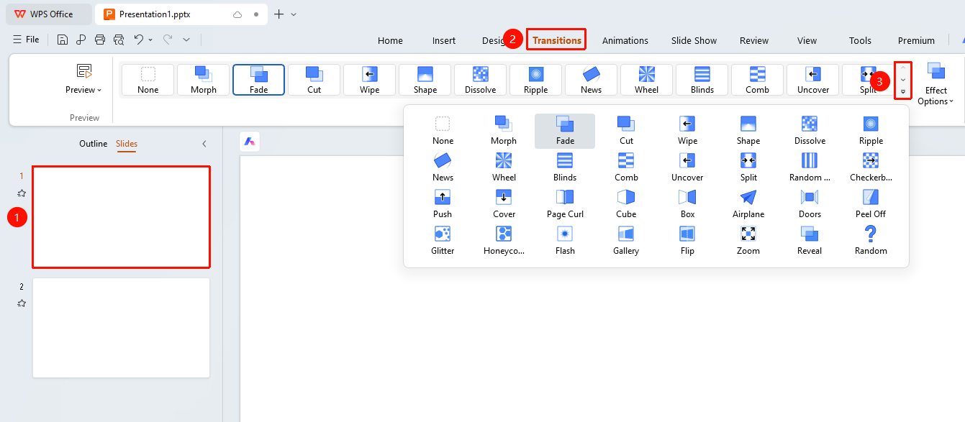Pick the Box transition effect
965x422 pixels.
tap(687, 203)
